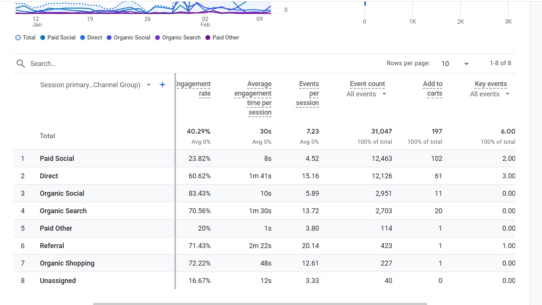The height and width of the screenshot is (305, 542).
Task: Click the horizontal scrollbar at the bottom
Action: [260, 303]
